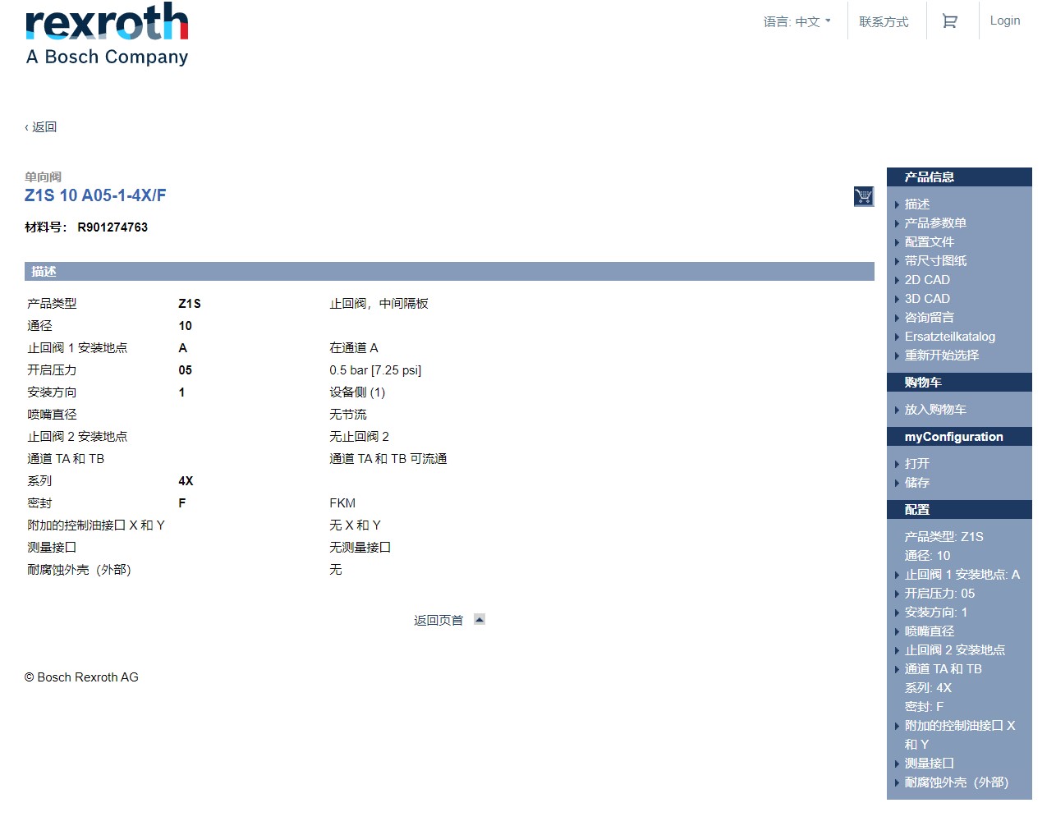The height and width of the screenshot is (835, 1056).
Task: Open the 3D CAD section
Action: pos(926,298)
